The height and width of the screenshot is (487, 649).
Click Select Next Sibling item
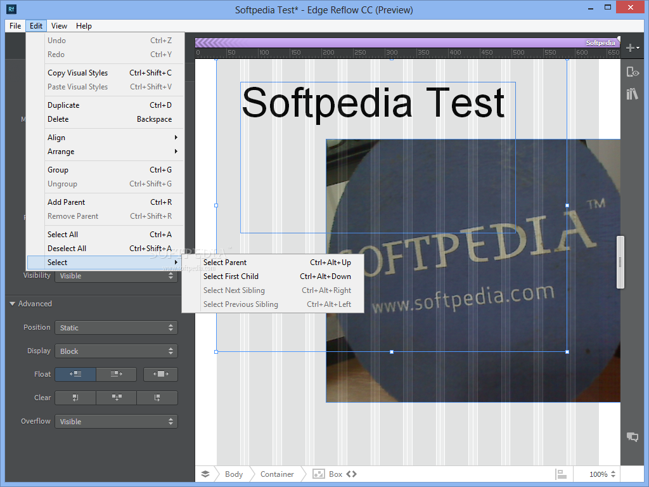[x=273, y=290]
